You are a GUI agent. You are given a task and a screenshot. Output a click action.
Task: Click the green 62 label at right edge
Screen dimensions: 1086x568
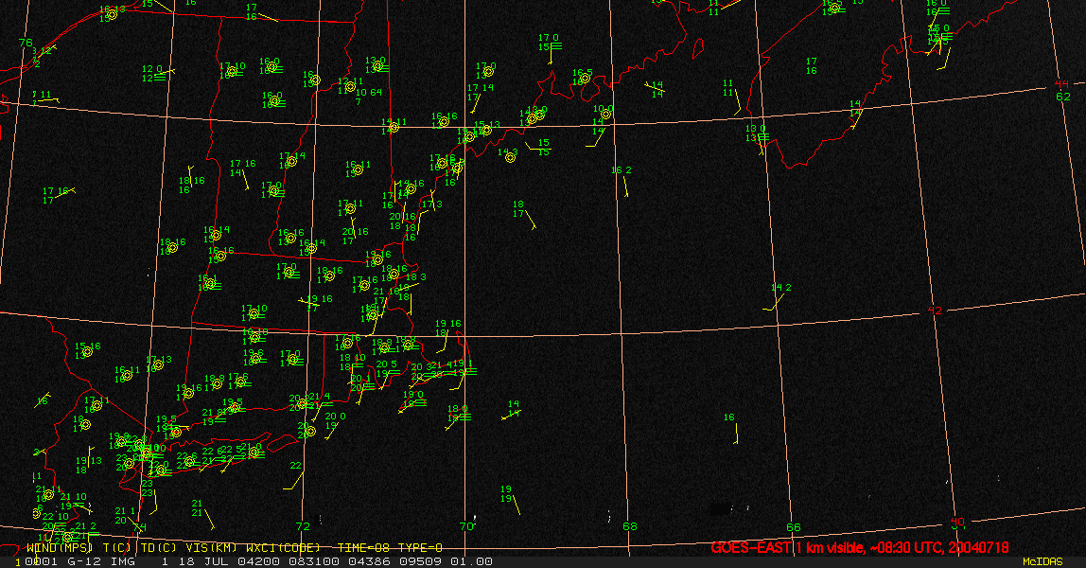(1063, 97)
